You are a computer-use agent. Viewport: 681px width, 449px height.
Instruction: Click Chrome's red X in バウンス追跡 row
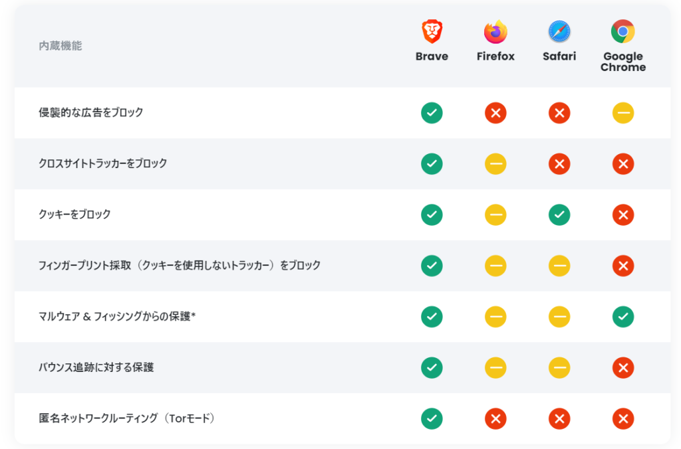(x=623, y=367)
